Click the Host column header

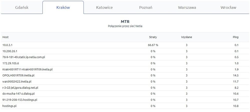(5, 37)
